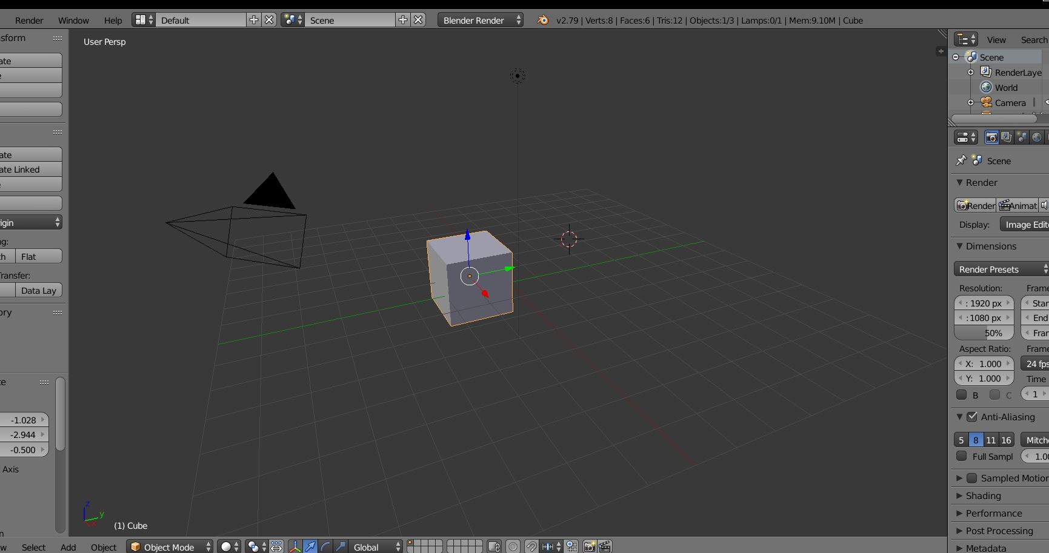Screen dimensions: 1049x553
Task: Set anti-aliasing samples to 5
Action: coord(961,440)
